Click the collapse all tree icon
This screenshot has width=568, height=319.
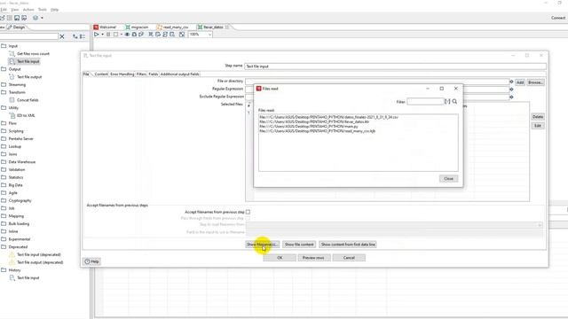pyautogui.click(x=83, y=36)
